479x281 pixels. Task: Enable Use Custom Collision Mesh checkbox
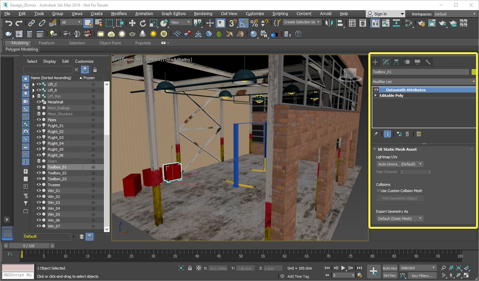[x=378, y=191]
